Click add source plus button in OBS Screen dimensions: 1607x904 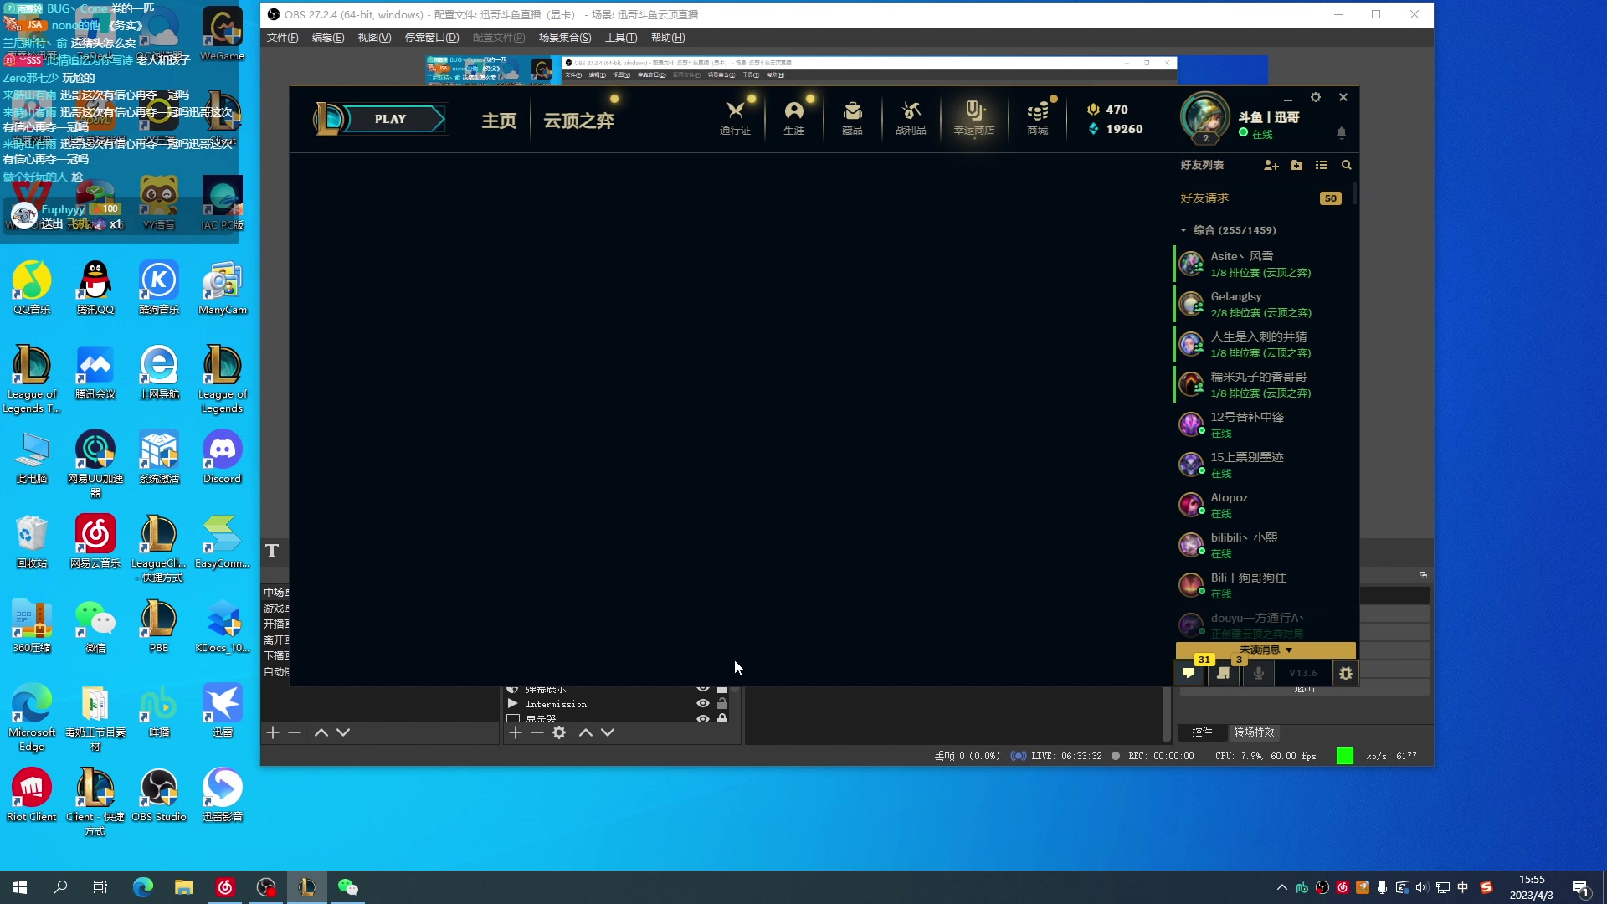point(516,732)
